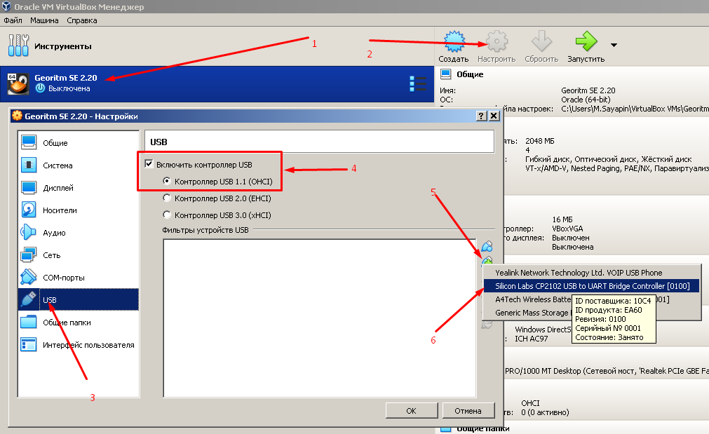Screen dimensions: 709x434
Task: Click the "ICH AC97" audio controller value
Action: tap(532, 339)
